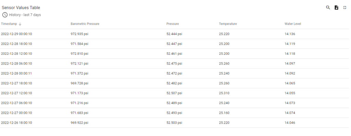
Task: Sort by Timestamp column header
Action: click(x=9, y=24)
